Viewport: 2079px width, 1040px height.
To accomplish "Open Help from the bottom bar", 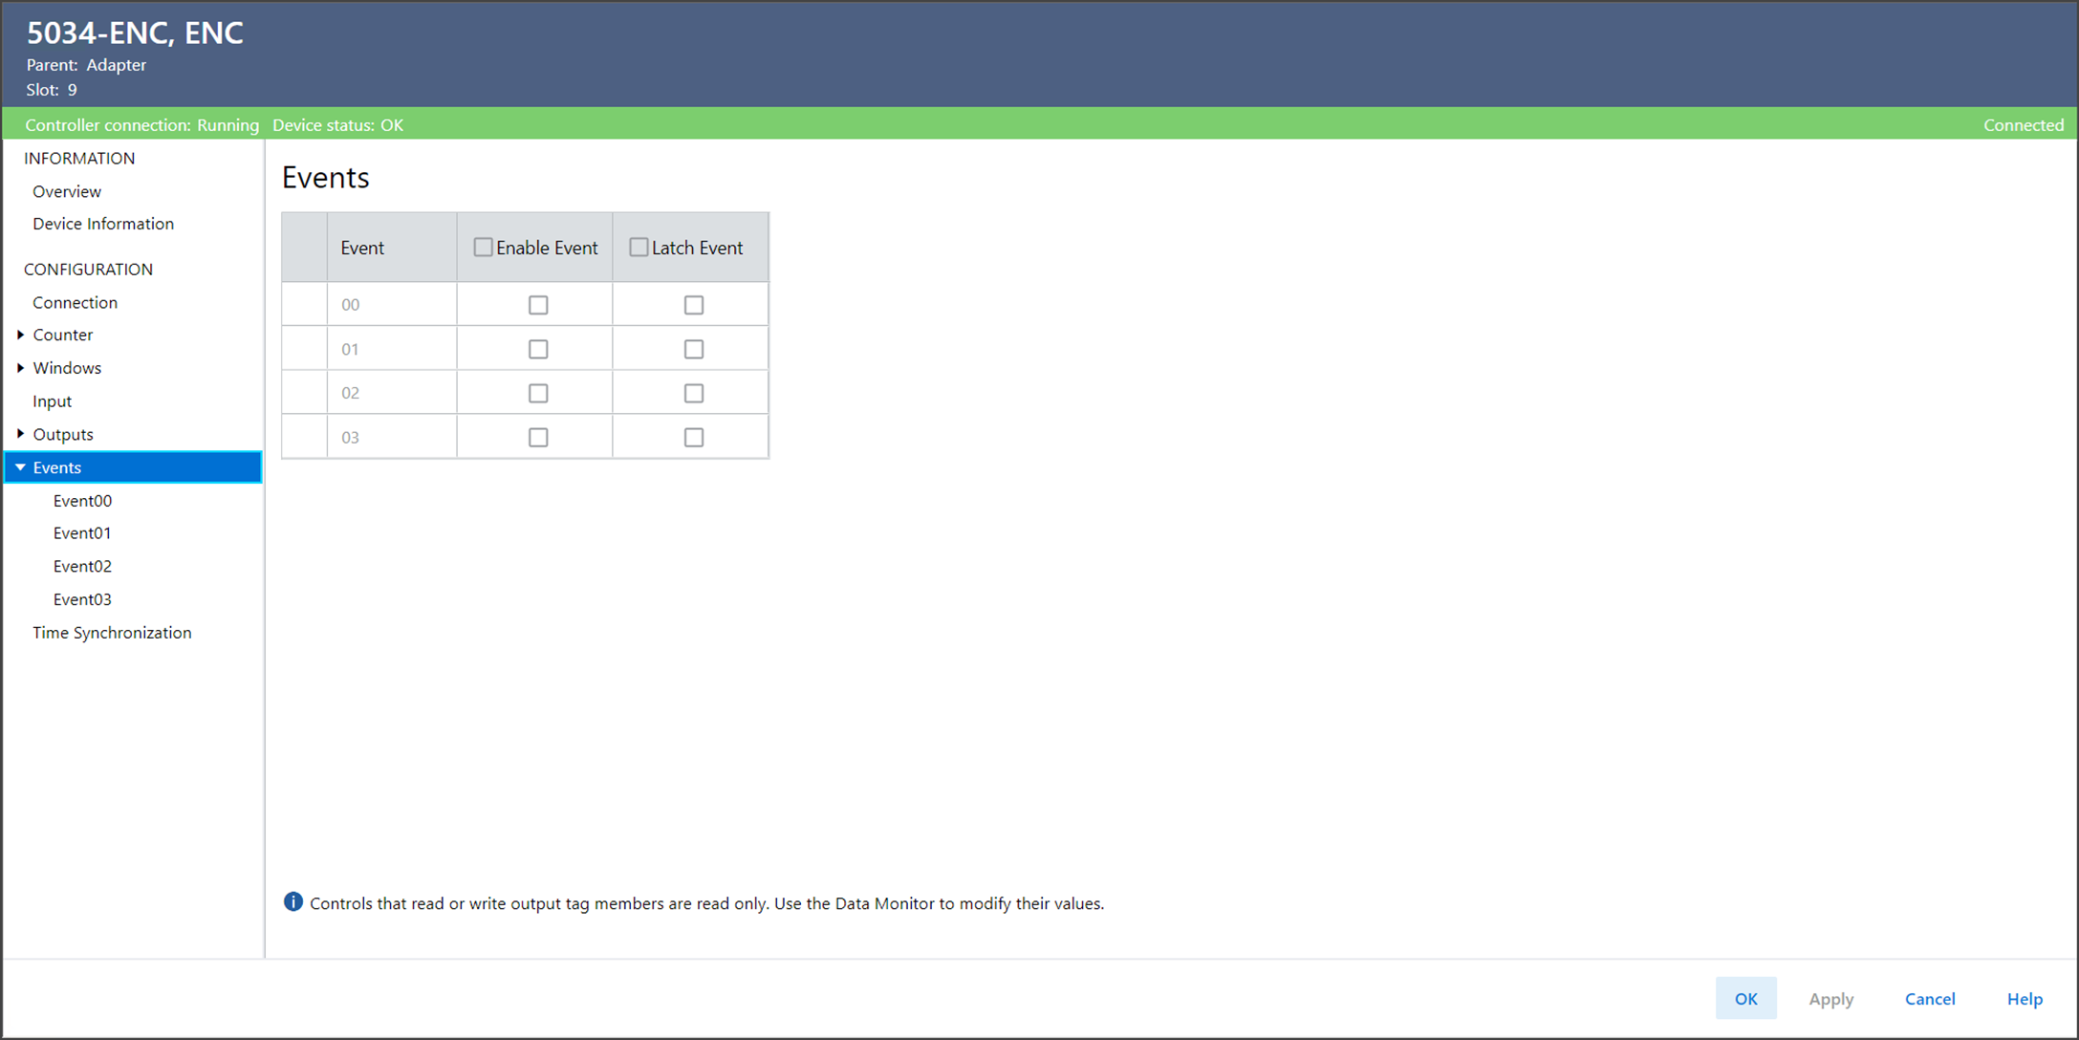I will pyautogui.click(x=2024, y=998).
